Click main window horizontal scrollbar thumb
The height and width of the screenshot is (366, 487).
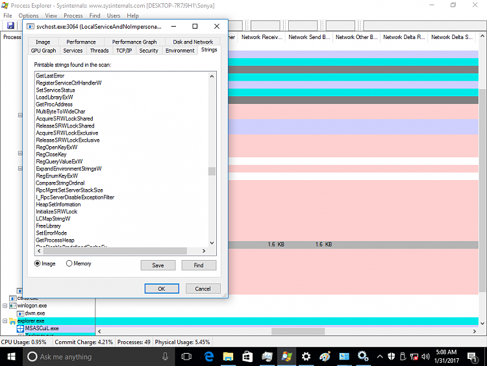[x=298, y=331]
